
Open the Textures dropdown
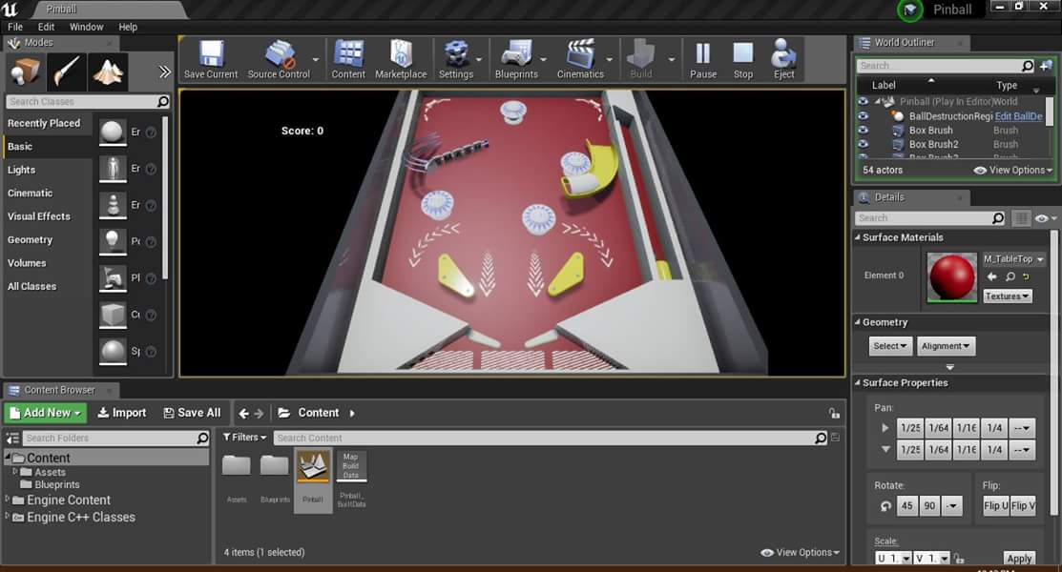click(x=1008, y=296)
